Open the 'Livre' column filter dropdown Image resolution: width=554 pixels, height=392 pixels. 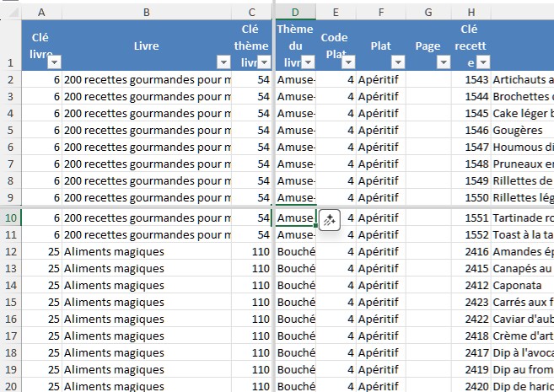(223, 62)
